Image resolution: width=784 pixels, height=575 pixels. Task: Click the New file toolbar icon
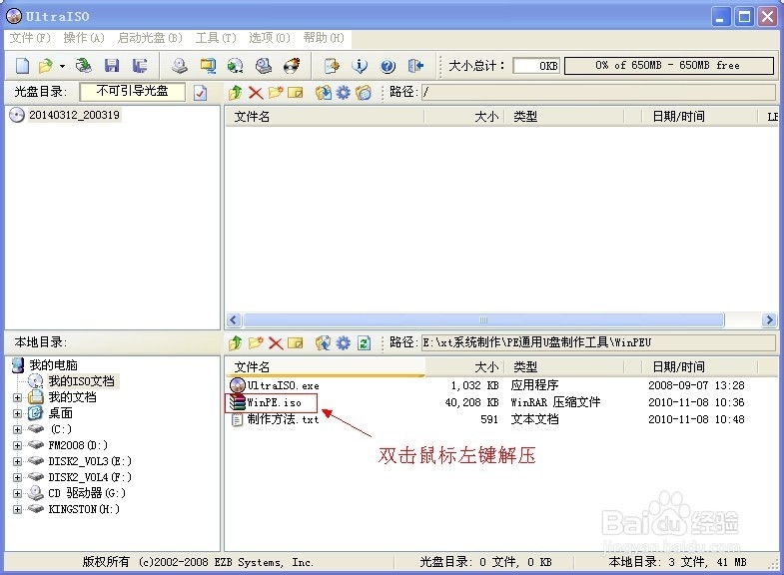click(23, 66)
